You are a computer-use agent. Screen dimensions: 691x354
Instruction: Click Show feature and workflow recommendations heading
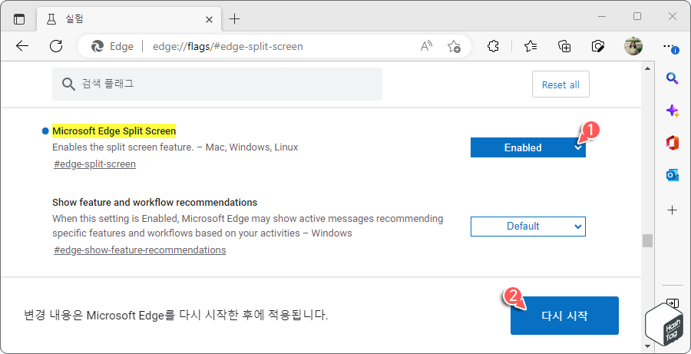pyautogui.click(x=154, y=203)
